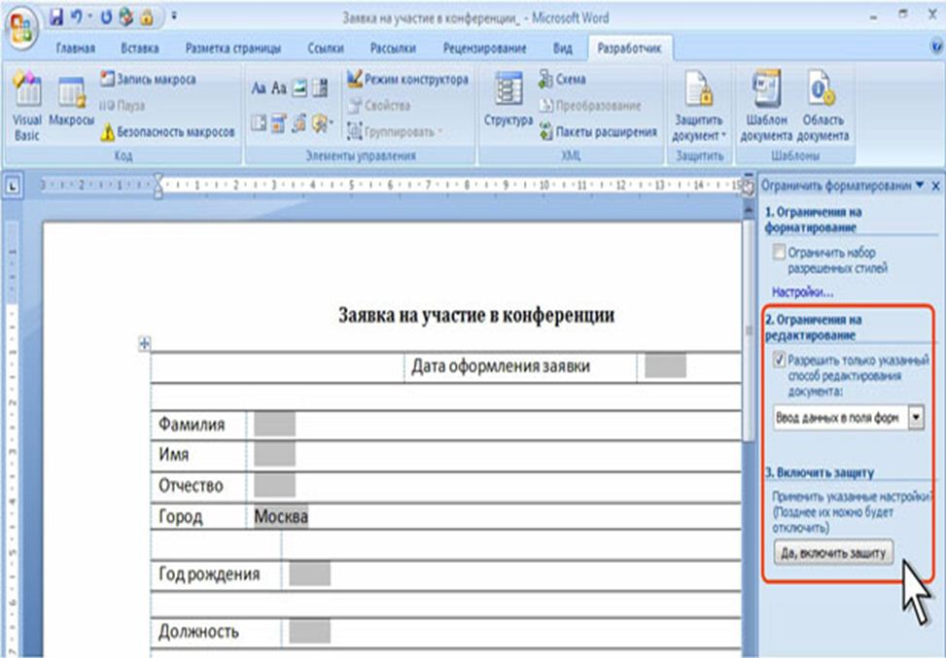Screen dimensions: 946x658
Task: Click the tab selector at ruler corner
Action: (12, 187)
